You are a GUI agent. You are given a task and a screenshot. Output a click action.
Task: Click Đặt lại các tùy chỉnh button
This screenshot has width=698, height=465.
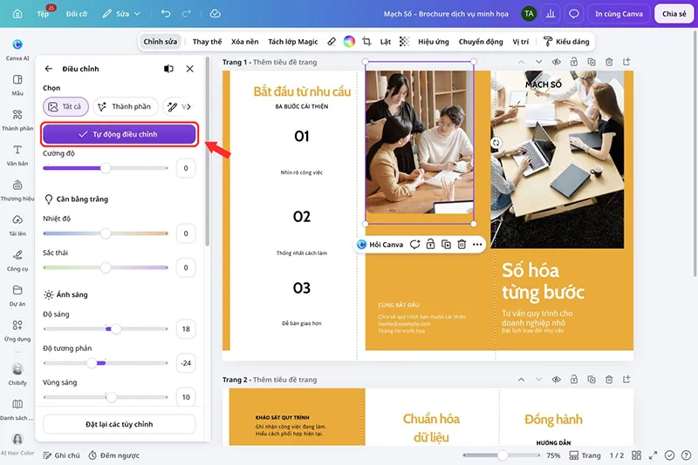[x=120, y=424]
